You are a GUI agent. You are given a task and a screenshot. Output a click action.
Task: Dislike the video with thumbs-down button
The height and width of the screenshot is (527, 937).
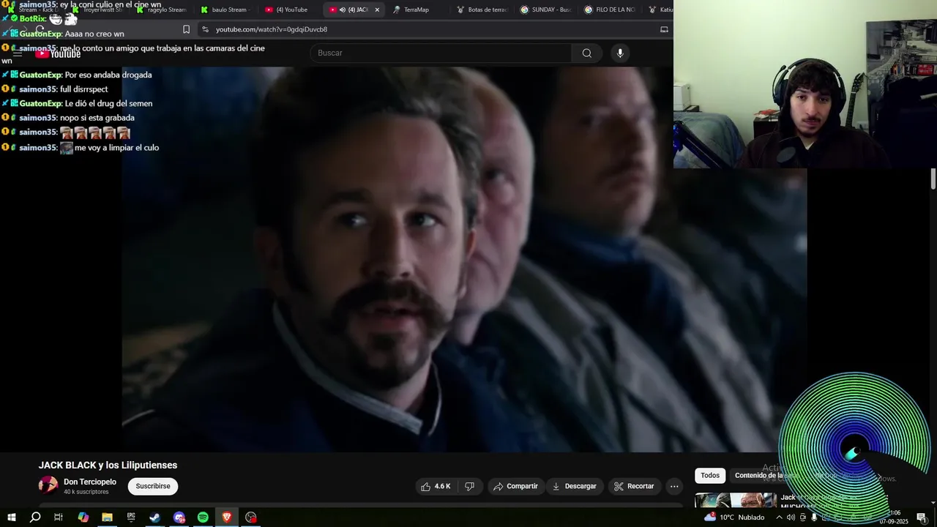tap(470, 486)
